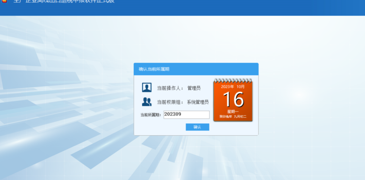Click the red app logo in the title bar
Screen dimensions: 365x180
(x=3, y=1)
